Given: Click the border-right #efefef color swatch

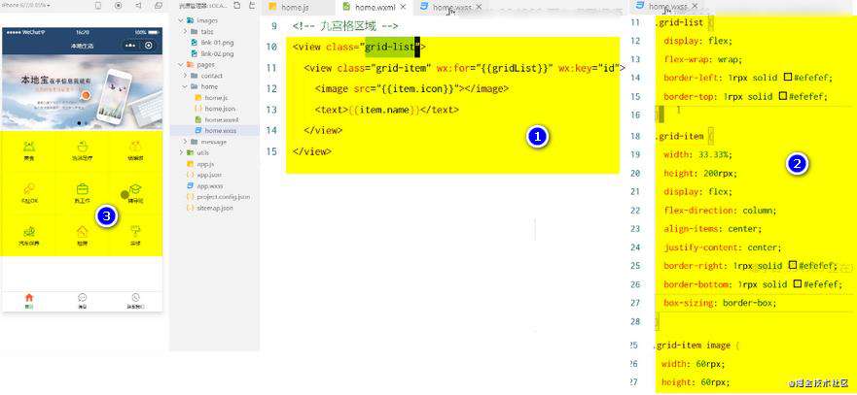Looking at the screenshot, I should point(793,265).
